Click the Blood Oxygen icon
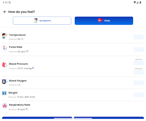The image size is (146, 121). [x=5, y=81]
